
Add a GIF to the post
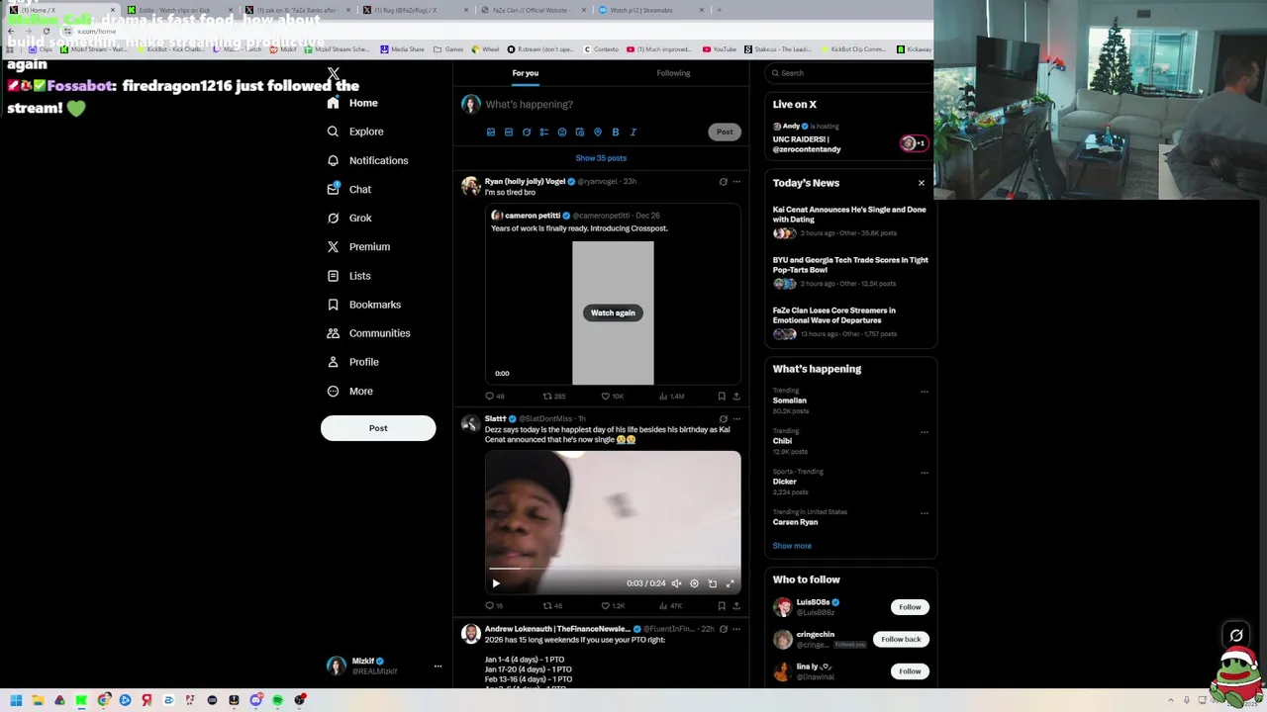[509, 132]
